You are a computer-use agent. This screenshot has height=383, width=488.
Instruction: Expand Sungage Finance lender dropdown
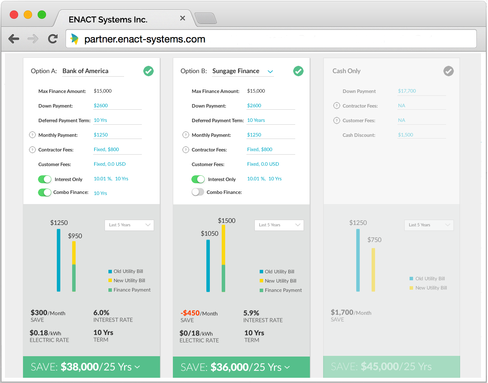pos(270,71)
